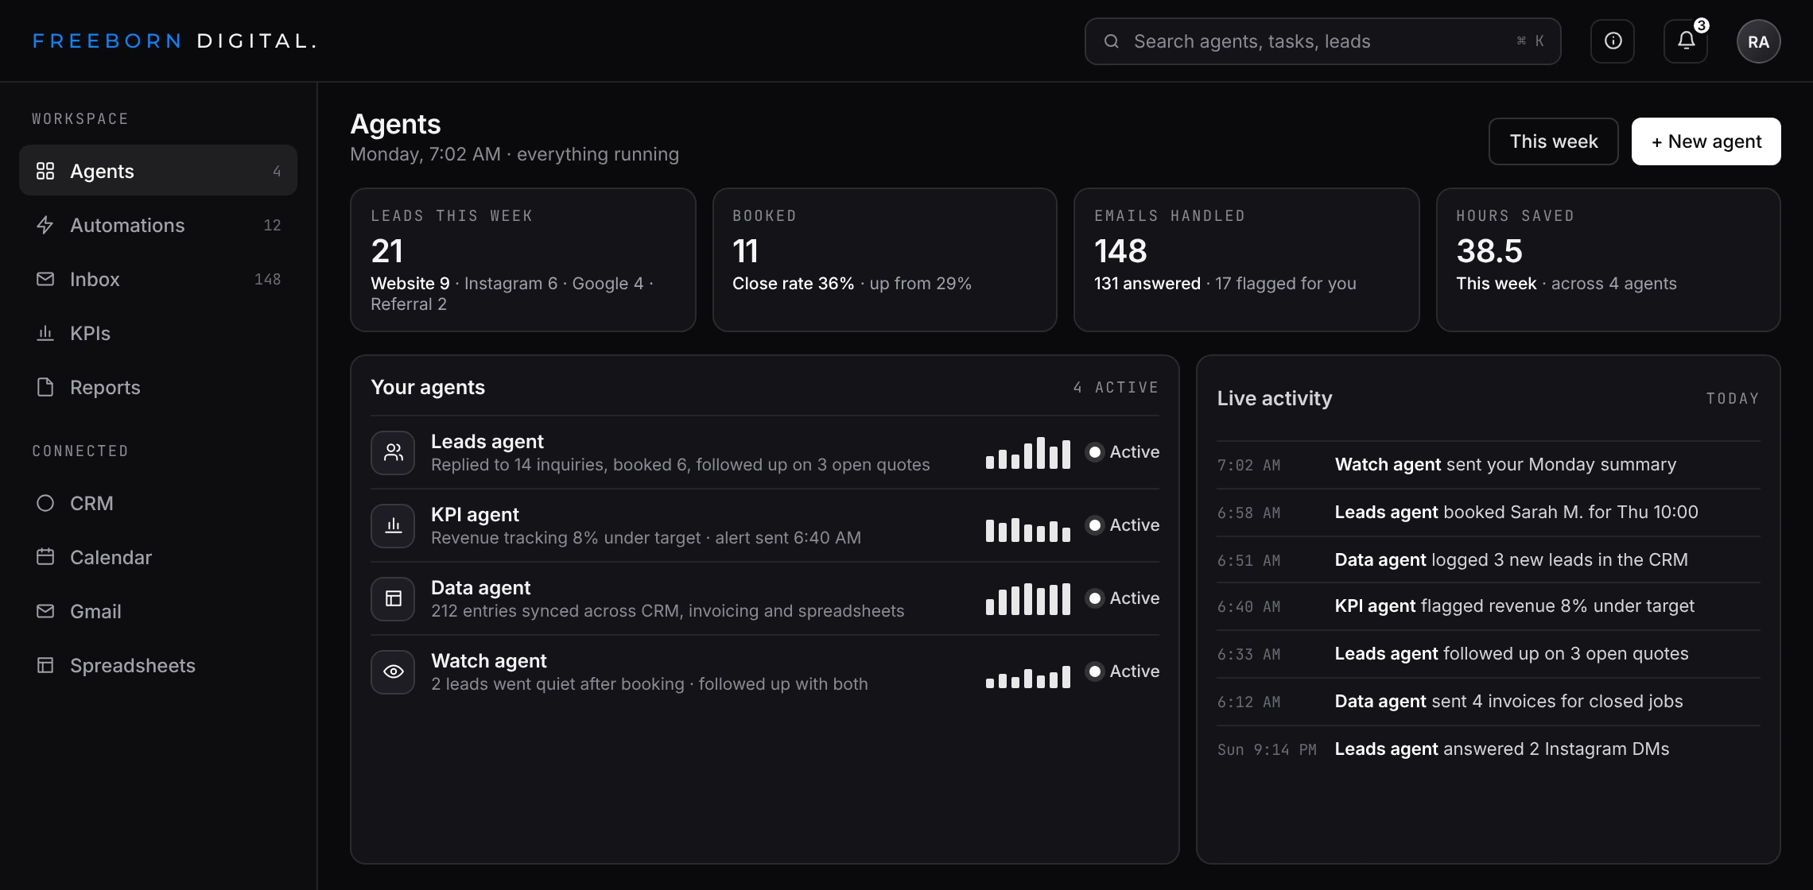This screenshot has height=890, width=1813.
Task: Open the Booked stats card
Action: (884, 260)
